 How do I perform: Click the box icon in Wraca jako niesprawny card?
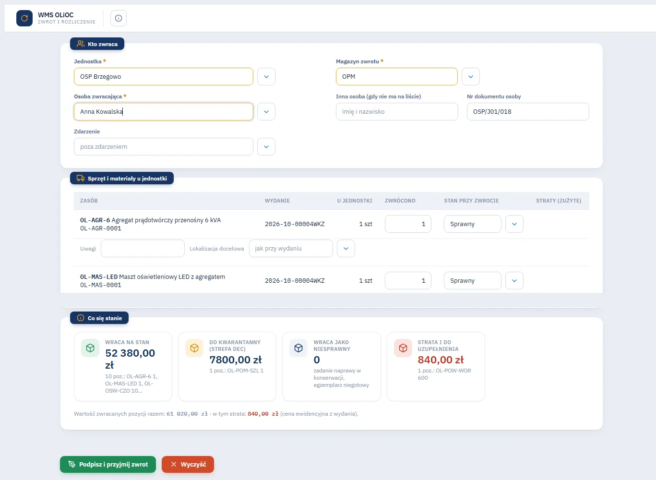coord(298,348)
